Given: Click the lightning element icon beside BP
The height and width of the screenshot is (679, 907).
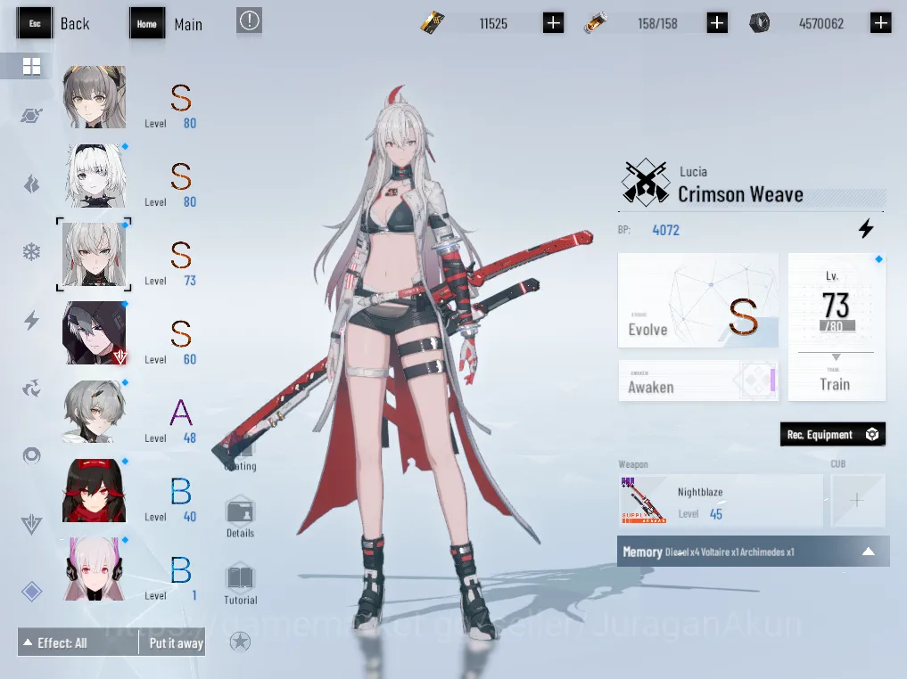Looking at the screenshot, I should (x=865, y=229).
